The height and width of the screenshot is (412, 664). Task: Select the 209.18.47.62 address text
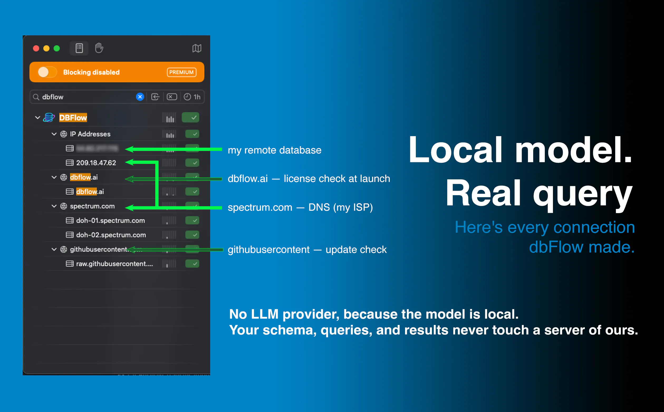(96, 163)
